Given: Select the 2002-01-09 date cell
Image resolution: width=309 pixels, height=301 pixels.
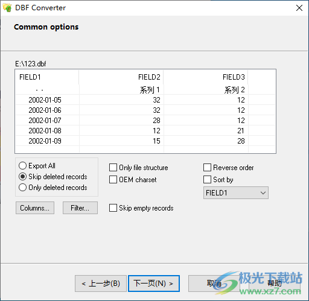Looking at the screenshot, I should (x=47, y=141).
